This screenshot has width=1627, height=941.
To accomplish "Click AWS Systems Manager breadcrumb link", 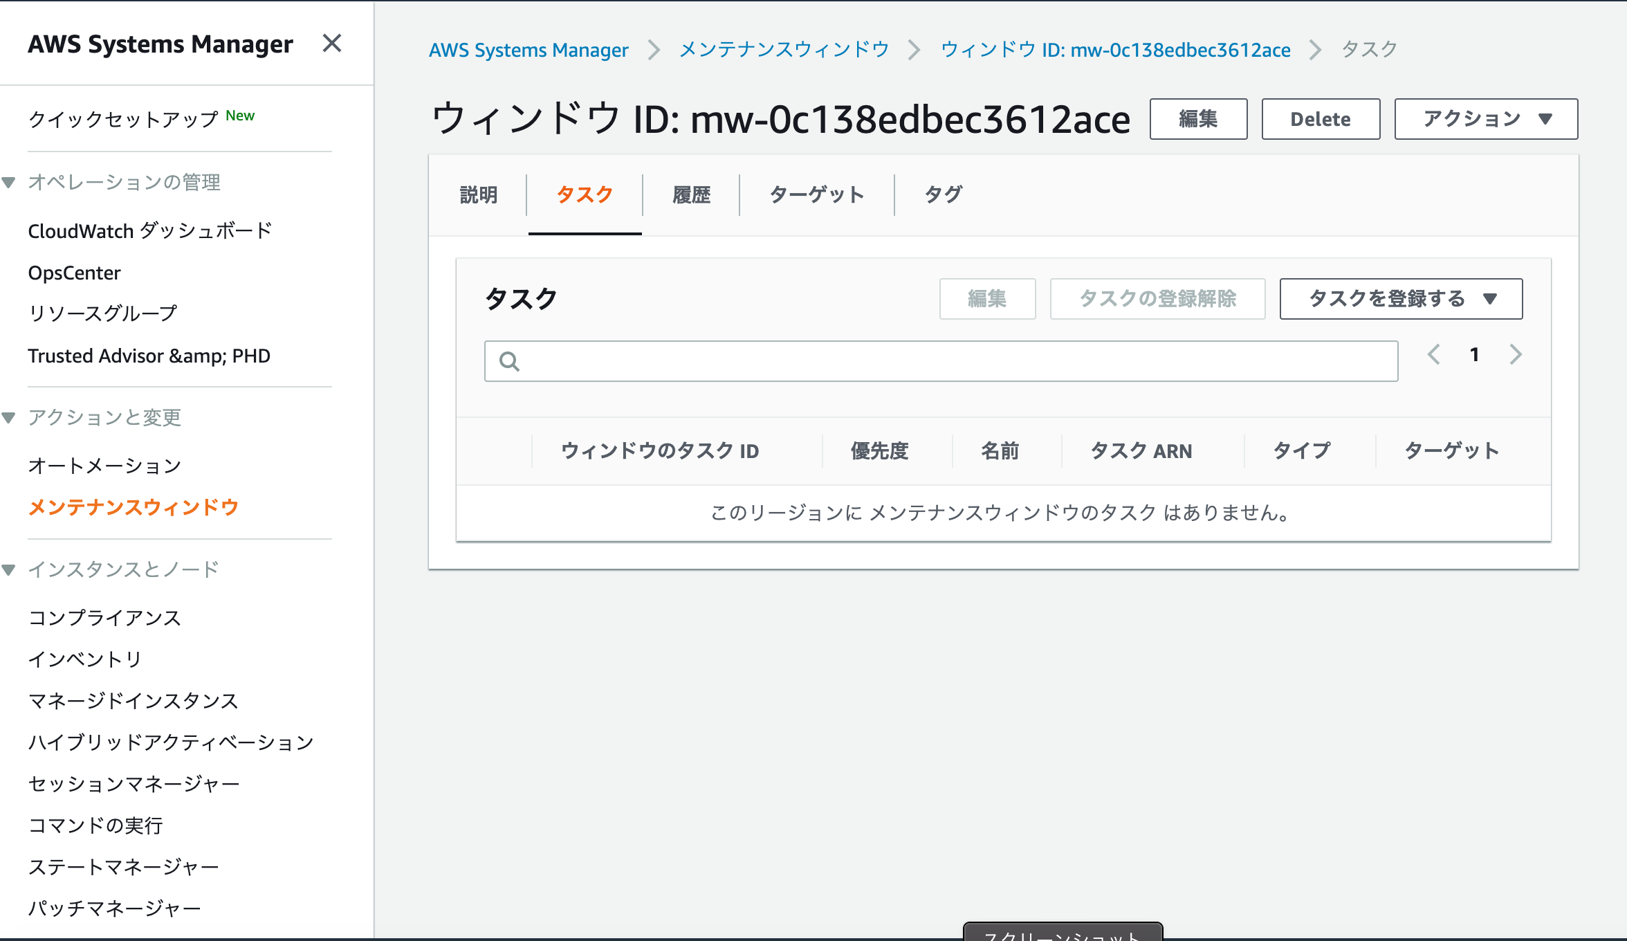I will (528, 50).
